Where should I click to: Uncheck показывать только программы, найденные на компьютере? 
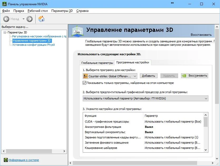click(84, 82)
